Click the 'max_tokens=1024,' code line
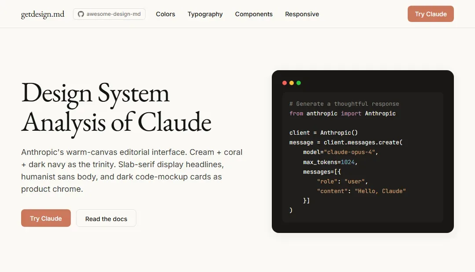Screen dimensions: 475x272 click(x=330, y=162)
